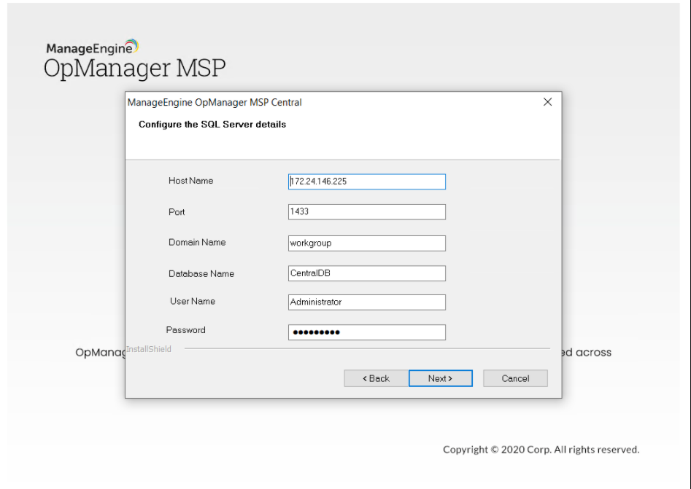This screenshot has height=489, width=691.
Task: Click the masked Password field
Action: point(367,332)
